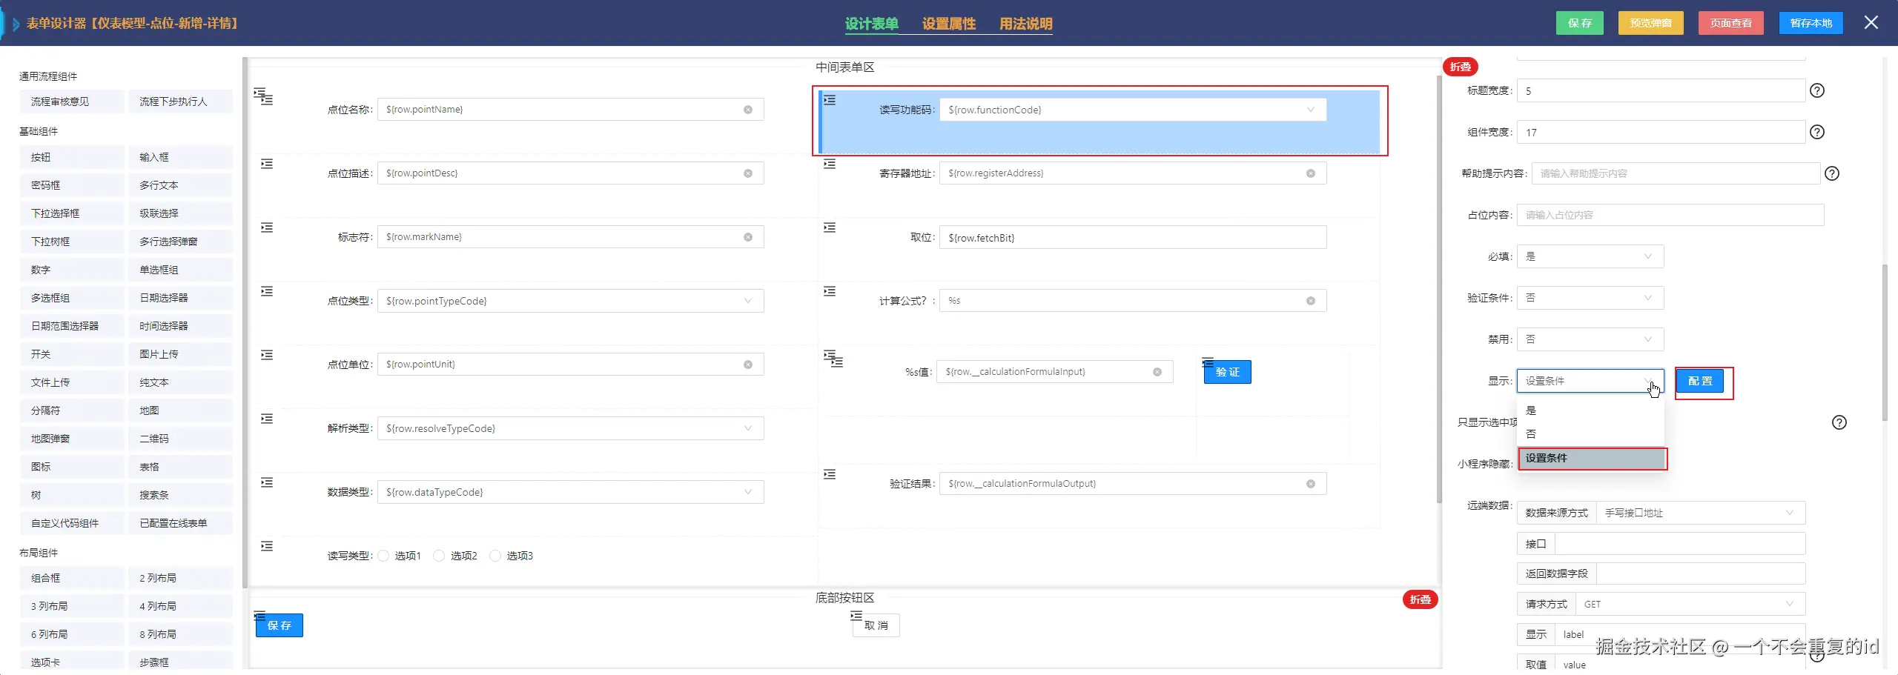This screenshot has height=675, width=1898.
Task: Click the drag handle icon beside 点位单位
Action: tap(267, 355)
